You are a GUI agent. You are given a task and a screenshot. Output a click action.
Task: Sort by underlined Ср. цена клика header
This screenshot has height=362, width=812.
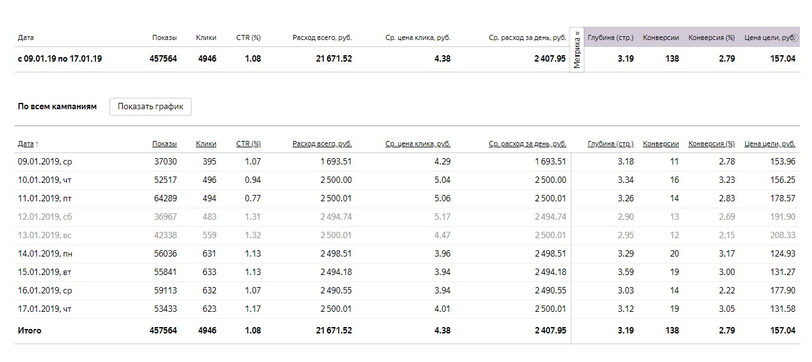[x=417, y=144]
